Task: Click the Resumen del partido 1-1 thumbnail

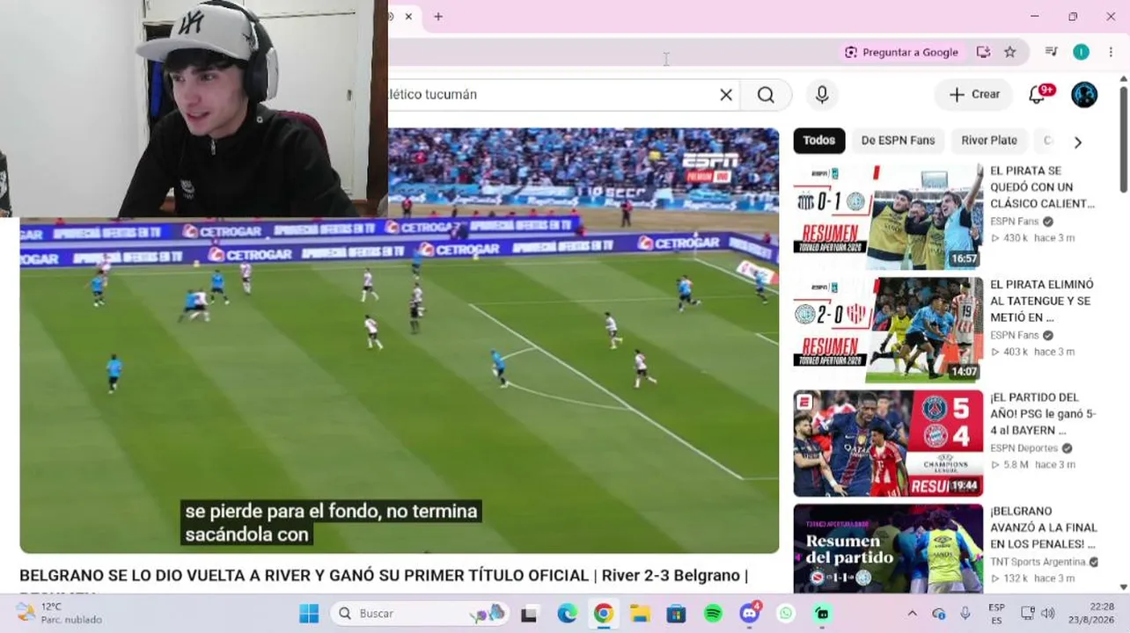Action: 888,549
